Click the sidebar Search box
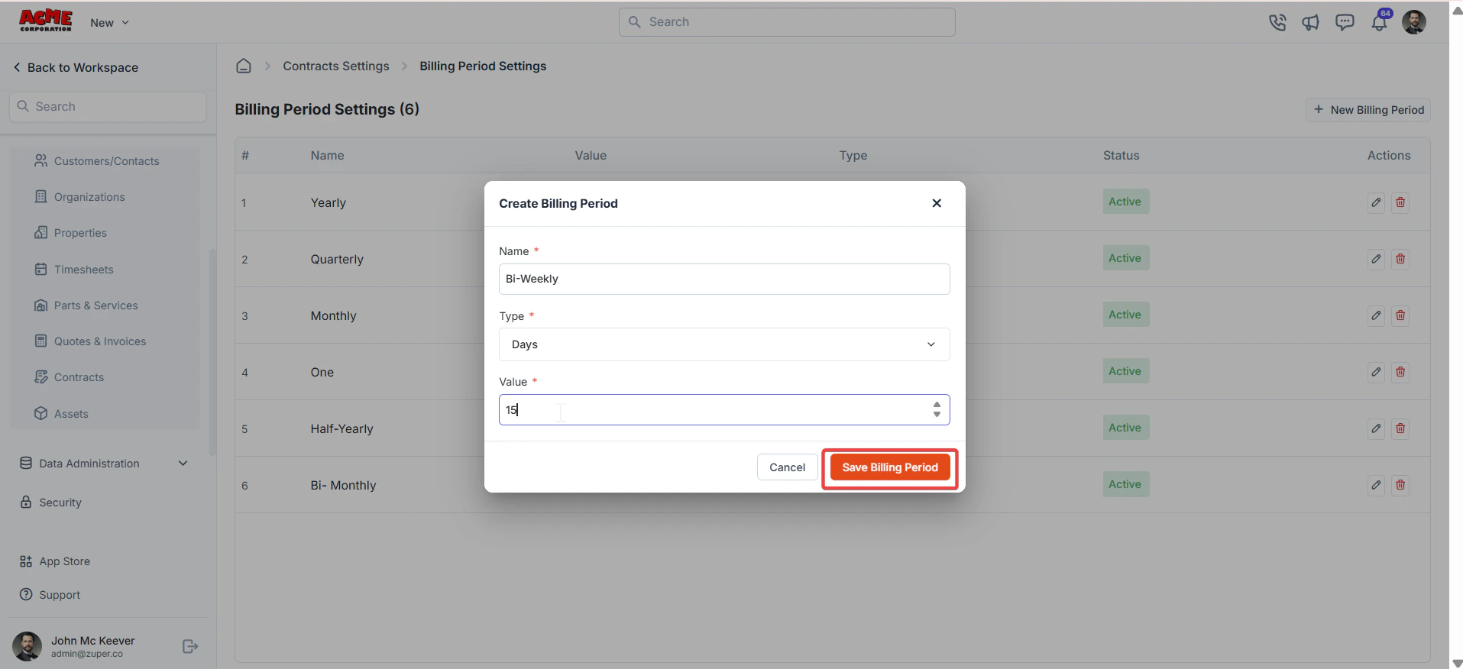Viewport: 1463px width, 669px height. point(108,107)
